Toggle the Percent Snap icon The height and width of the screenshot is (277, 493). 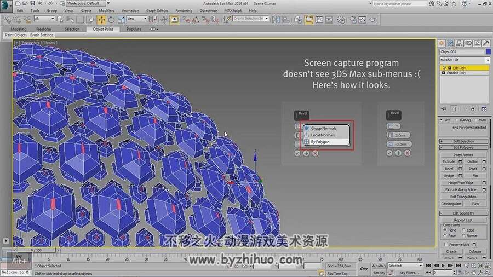click(205, 20)
